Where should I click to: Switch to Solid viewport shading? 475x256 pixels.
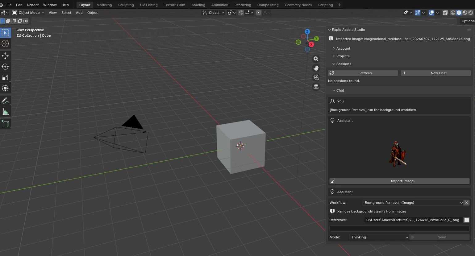point(459,13)
